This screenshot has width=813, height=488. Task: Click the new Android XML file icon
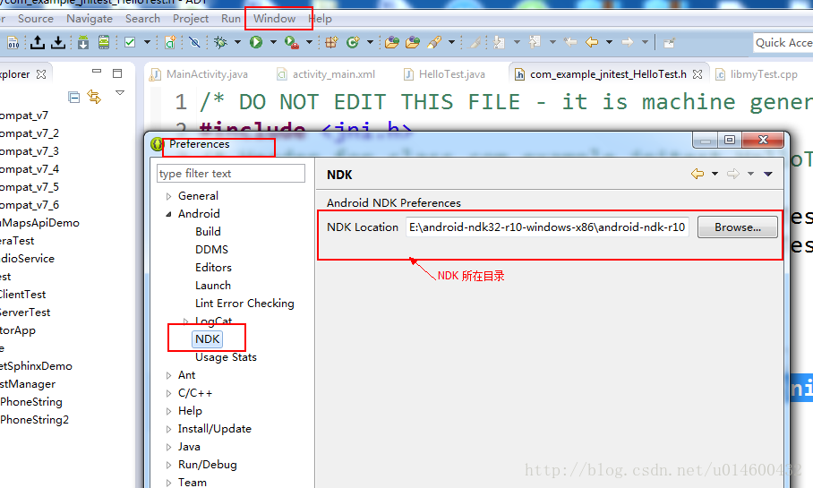[x=170, y=42]
